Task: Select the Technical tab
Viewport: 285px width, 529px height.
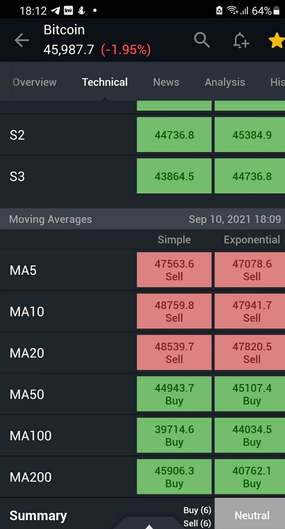Action: pos(105,82)
